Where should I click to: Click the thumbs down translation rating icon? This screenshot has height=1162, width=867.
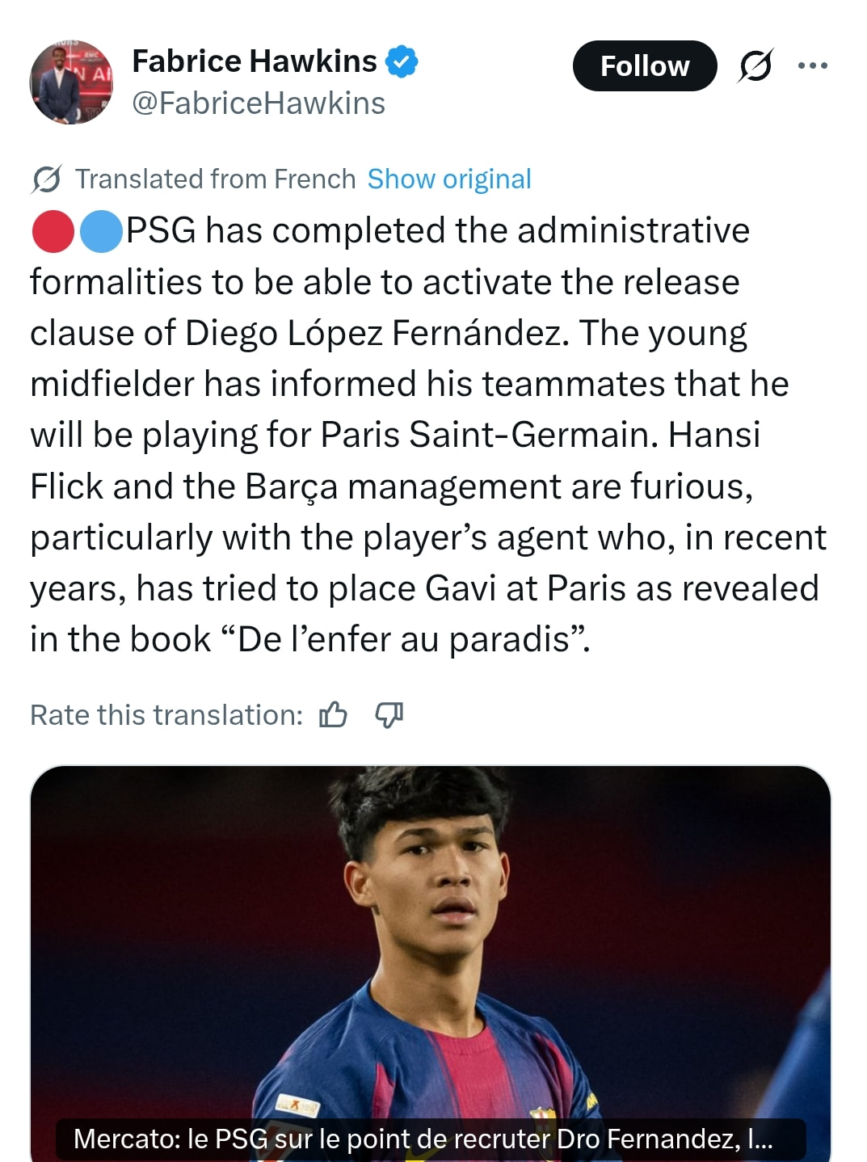pos(389,714)
